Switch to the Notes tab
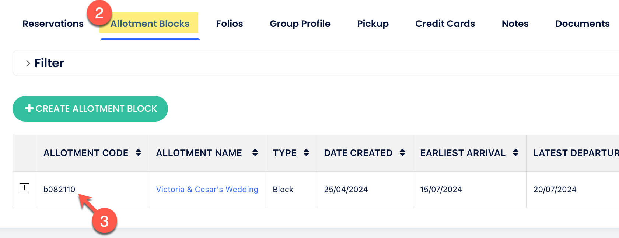619x238 pixels. pos(515,24)
